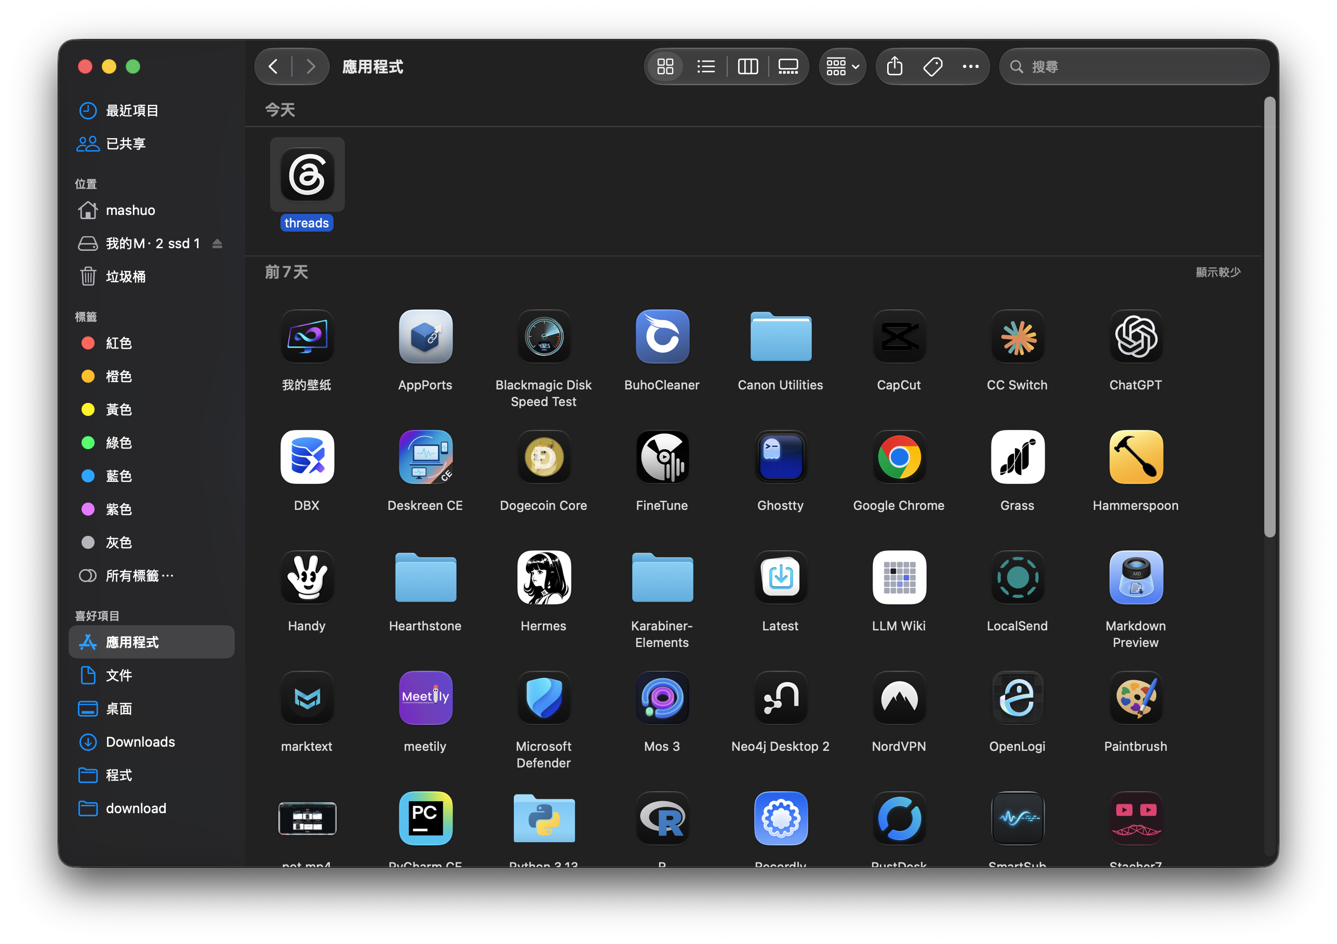The image size is (1337, 944).
Task: Select the OpenLogi app icon
Action: [x=1018, y=698]
